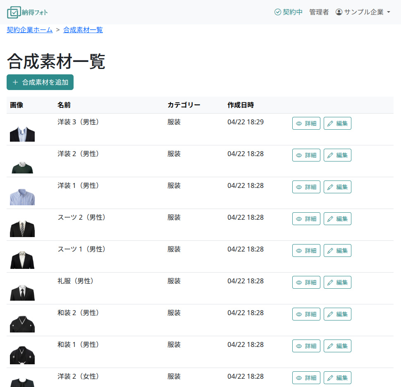Edit the スーツ 2（男性） entry

(x=337, y=218)
